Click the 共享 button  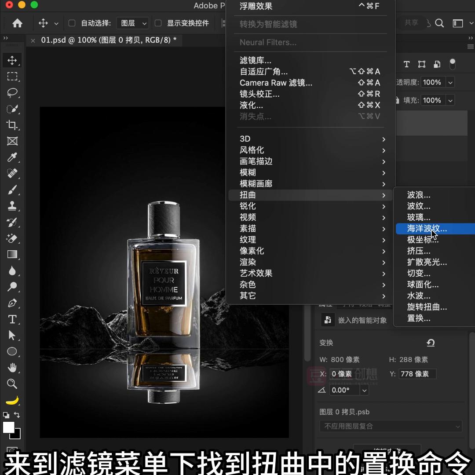tap(411, 22)
